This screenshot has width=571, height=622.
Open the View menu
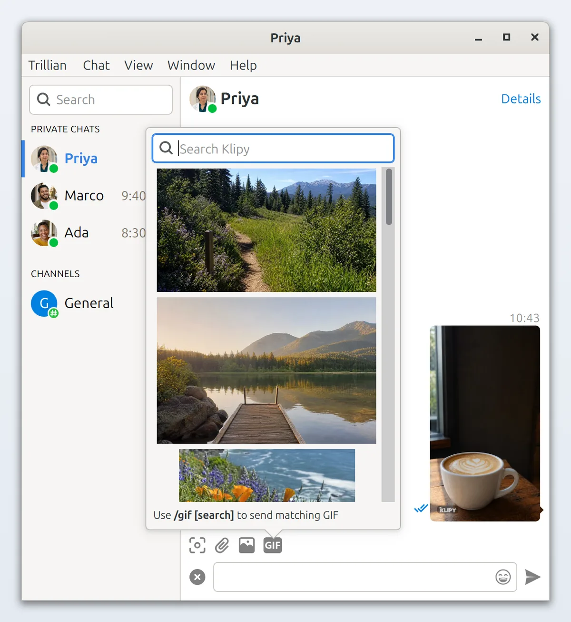138,65
